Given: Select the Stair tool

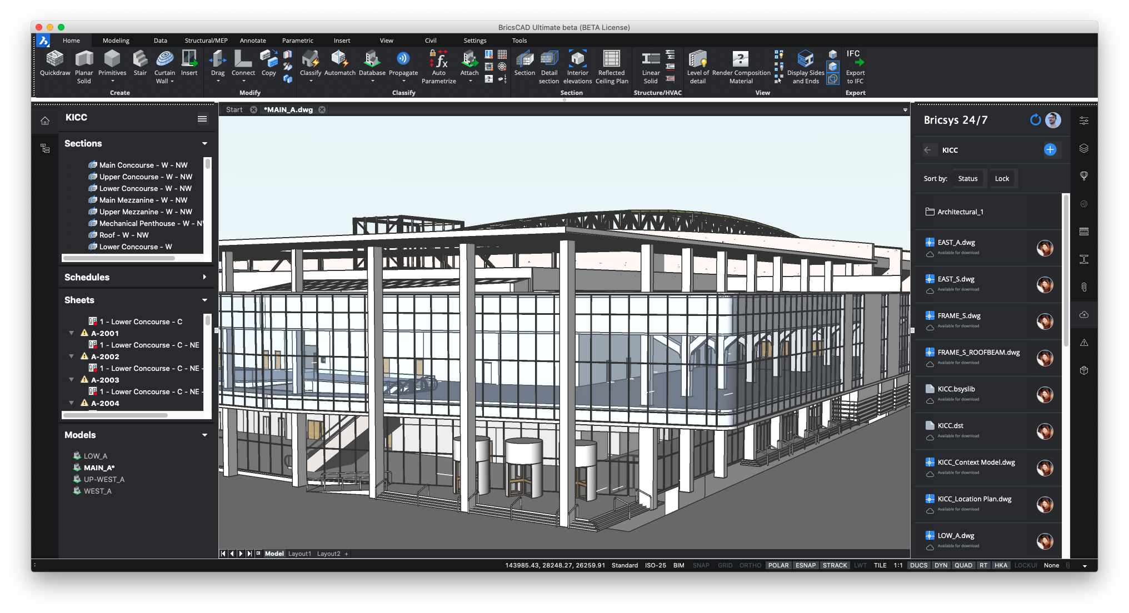Looking at the screenshot, I should pos(140,64).
